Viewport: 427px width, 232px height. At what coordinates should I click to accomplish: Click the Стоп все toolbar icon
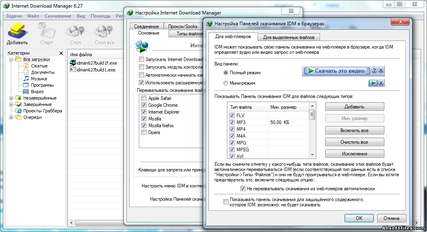tap(104, 31)
